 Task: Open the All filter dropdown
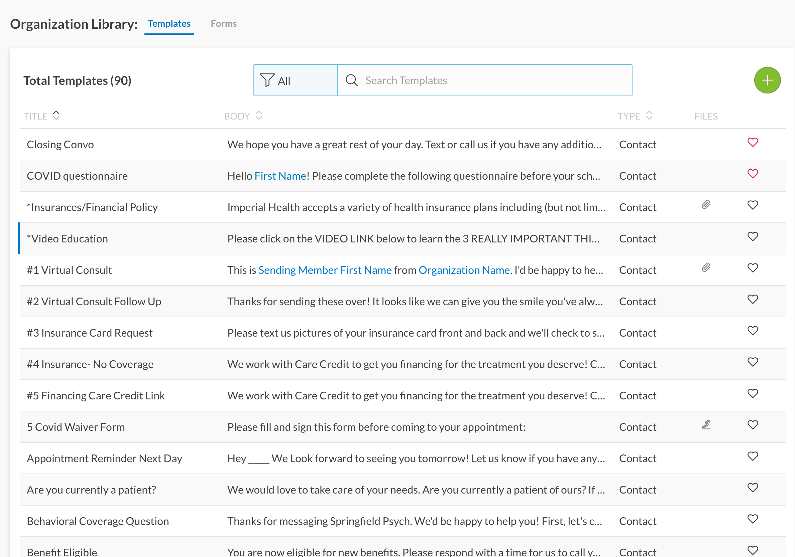[x=295, y=80]
